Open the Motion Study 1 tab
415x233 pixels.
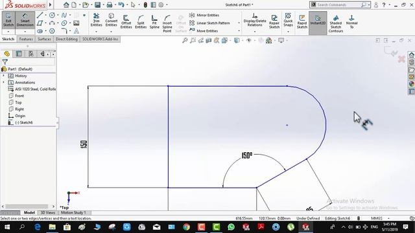pos(73,213)
